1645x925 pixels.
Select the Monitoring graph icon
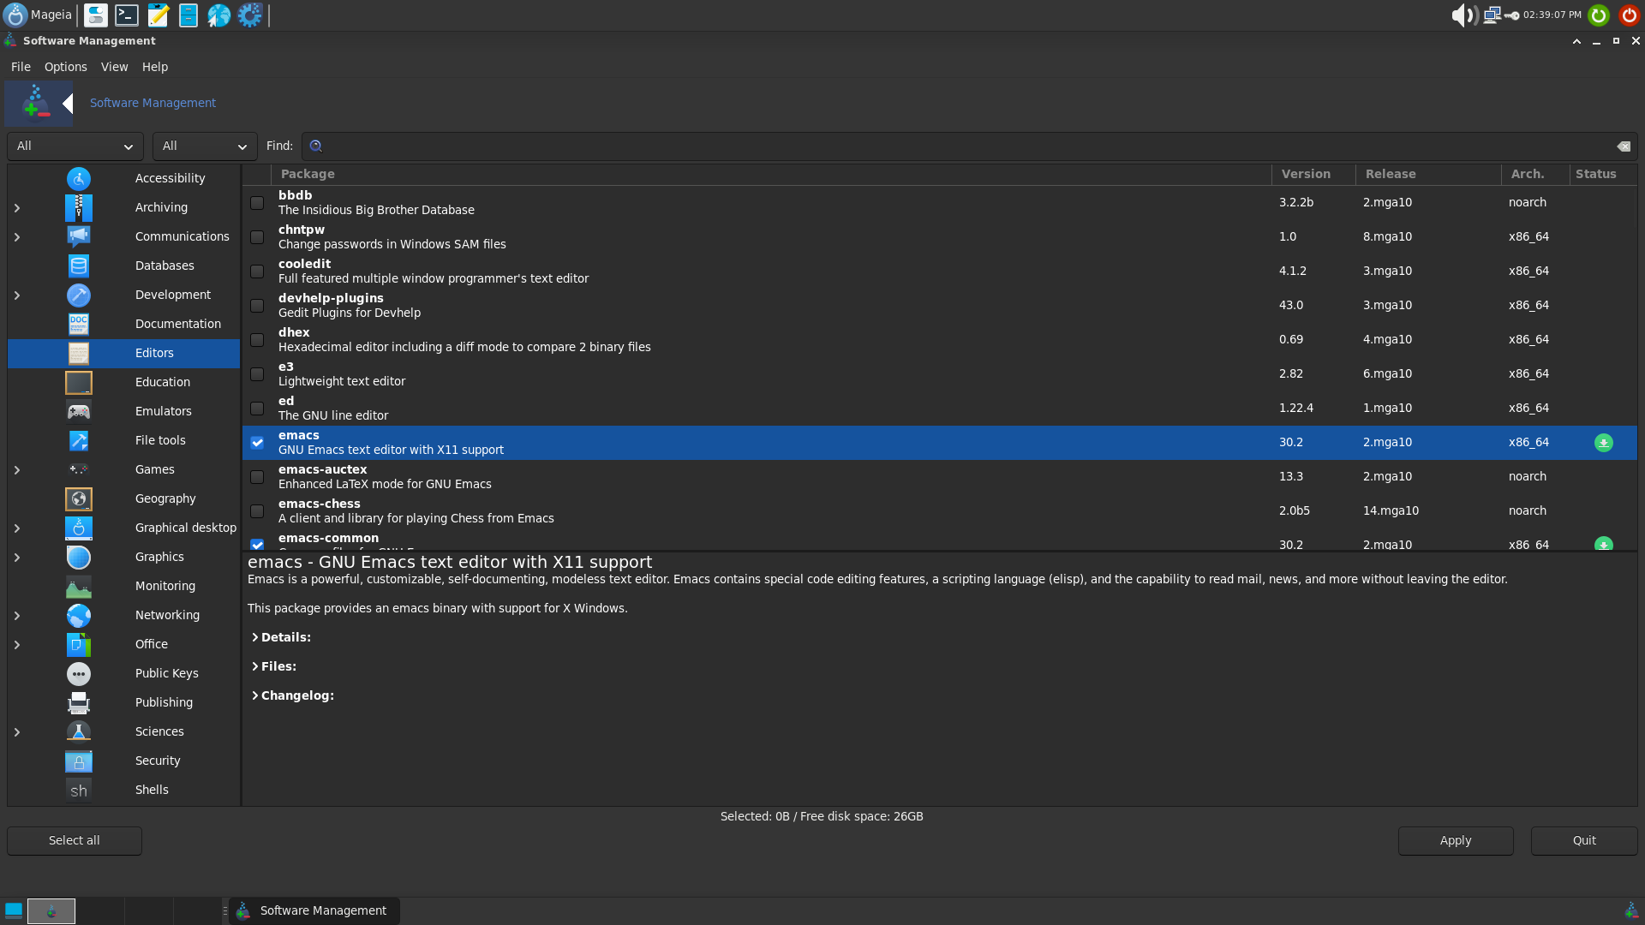78,586
